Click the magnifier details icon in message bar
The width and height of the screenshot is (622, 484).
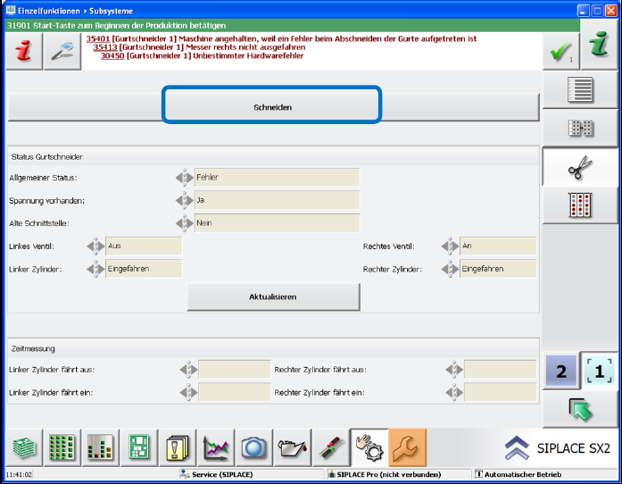point(62,52)
